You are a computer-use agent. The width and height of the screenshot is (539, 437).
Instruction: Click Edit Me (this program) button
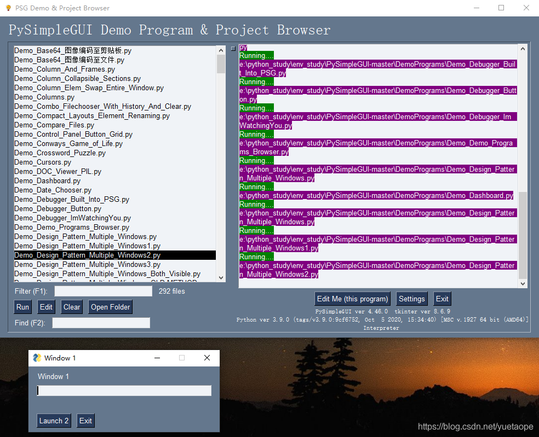coord(352,299)
